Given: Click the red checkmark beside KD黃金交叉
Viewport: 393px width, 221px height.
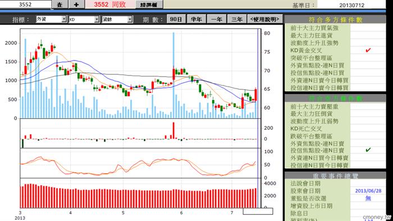Looking at the screenshot, I should [x=368, y=50].
